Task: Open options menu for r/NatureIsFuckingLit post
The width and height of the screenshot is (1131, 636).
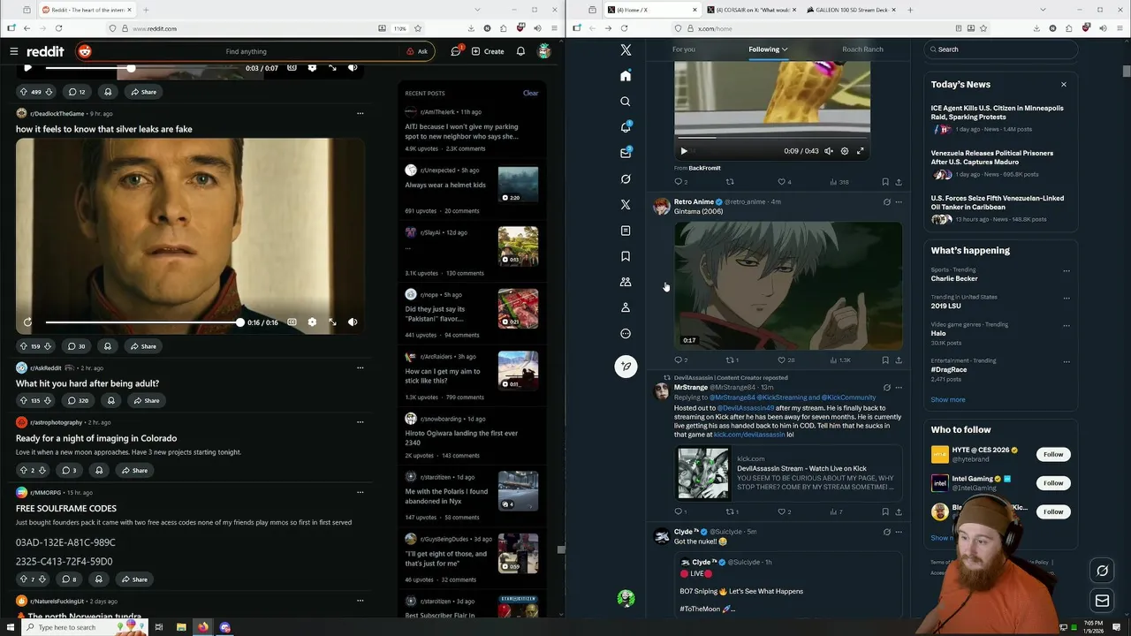Action: 360,601
